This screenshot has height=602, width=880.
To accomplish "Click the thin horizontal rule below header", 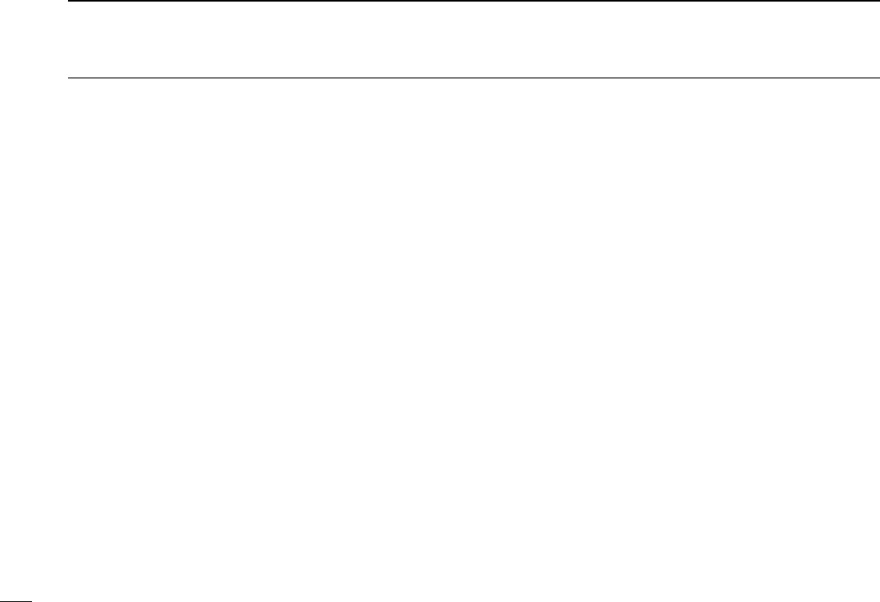I will [x=474, y=78].
